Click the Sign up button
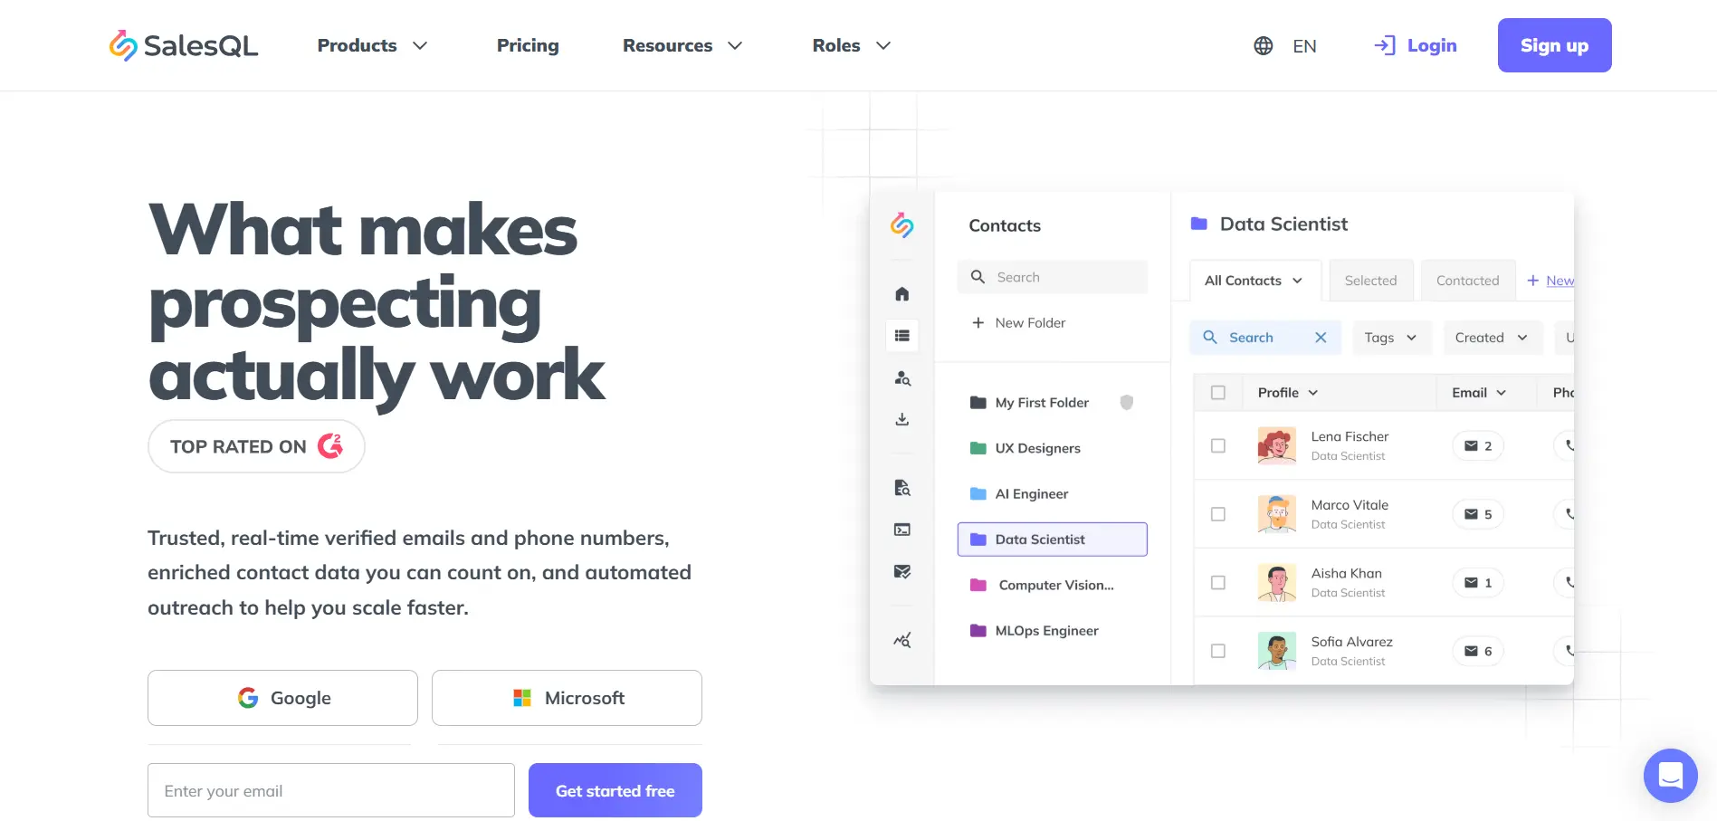1717x821 pixels. [1554, 45]
